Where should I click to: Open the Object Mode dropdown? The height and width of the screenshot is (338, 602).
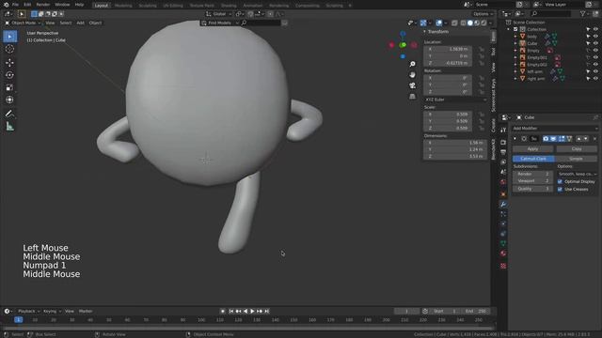point(23,23)
